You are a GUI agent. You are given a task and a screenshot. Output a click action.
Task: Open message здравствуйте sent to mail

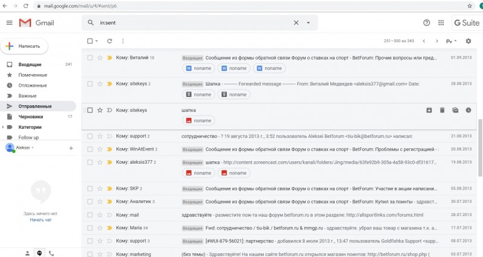279,215
